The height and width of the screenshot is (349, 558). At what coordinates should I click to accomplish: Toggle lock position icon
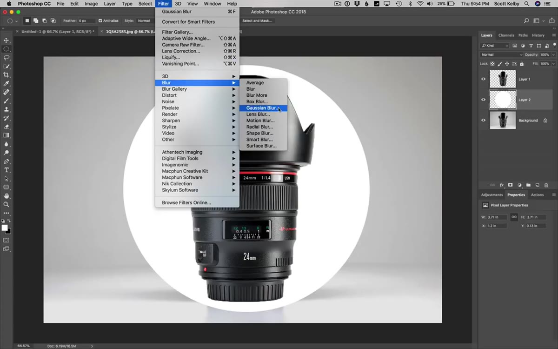click(507, 64)
